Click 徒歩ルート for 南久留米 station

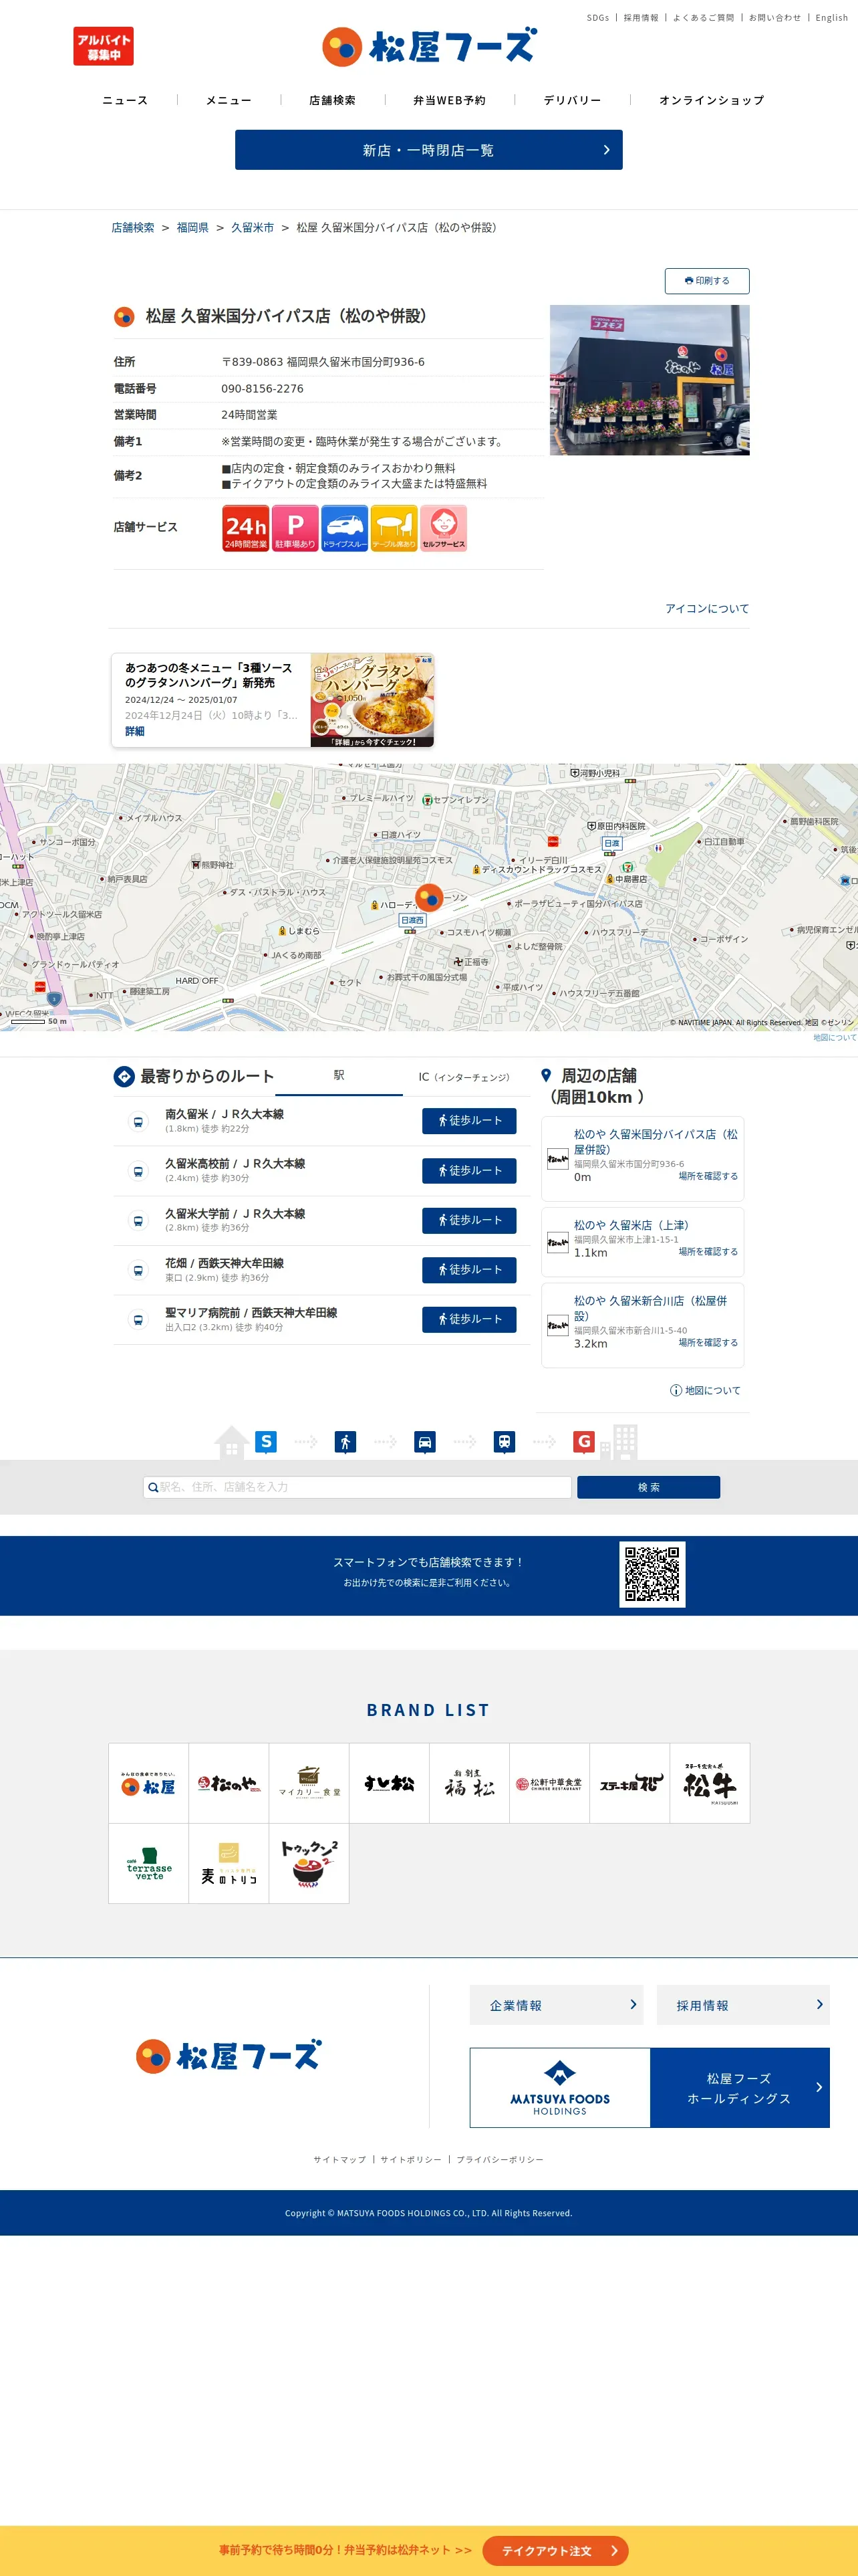[x=470, y=1121]
